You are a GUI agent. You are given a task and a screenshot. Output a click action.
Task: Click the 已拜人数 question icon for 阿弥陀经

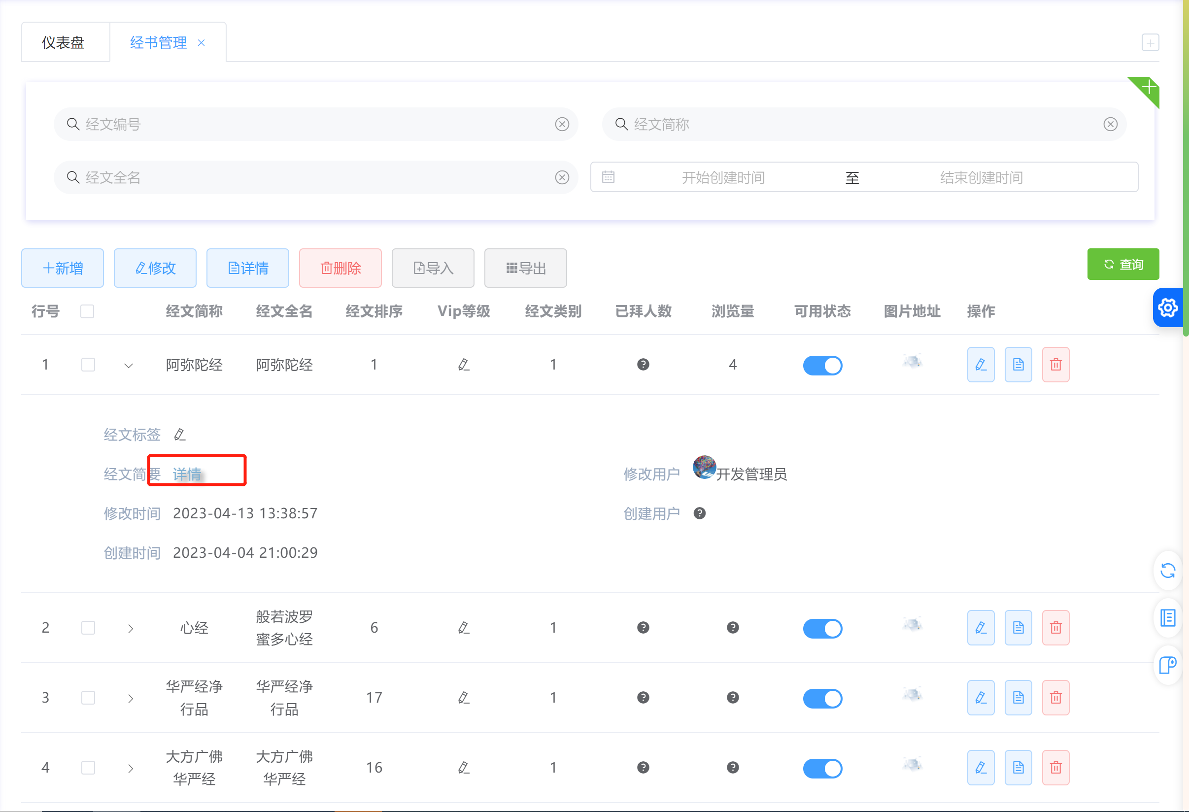[x=643, y=364]
